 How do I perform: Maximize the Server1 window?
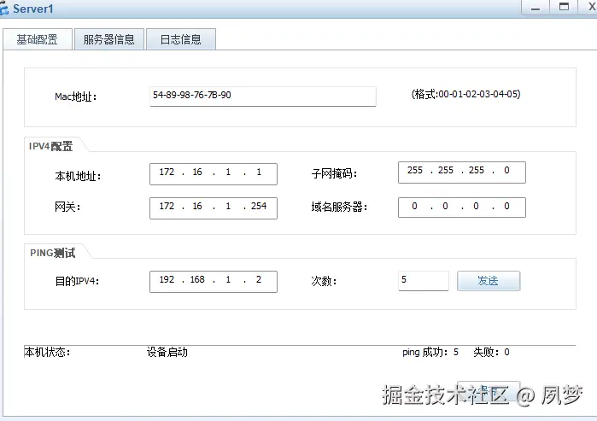click(564, 7)
